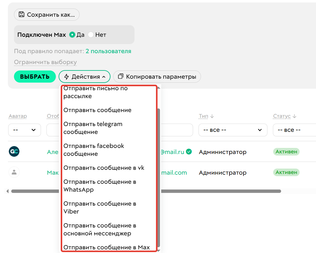Click the Ограничить выборку link
316x253 pixels.
click(x=45, y=62)
